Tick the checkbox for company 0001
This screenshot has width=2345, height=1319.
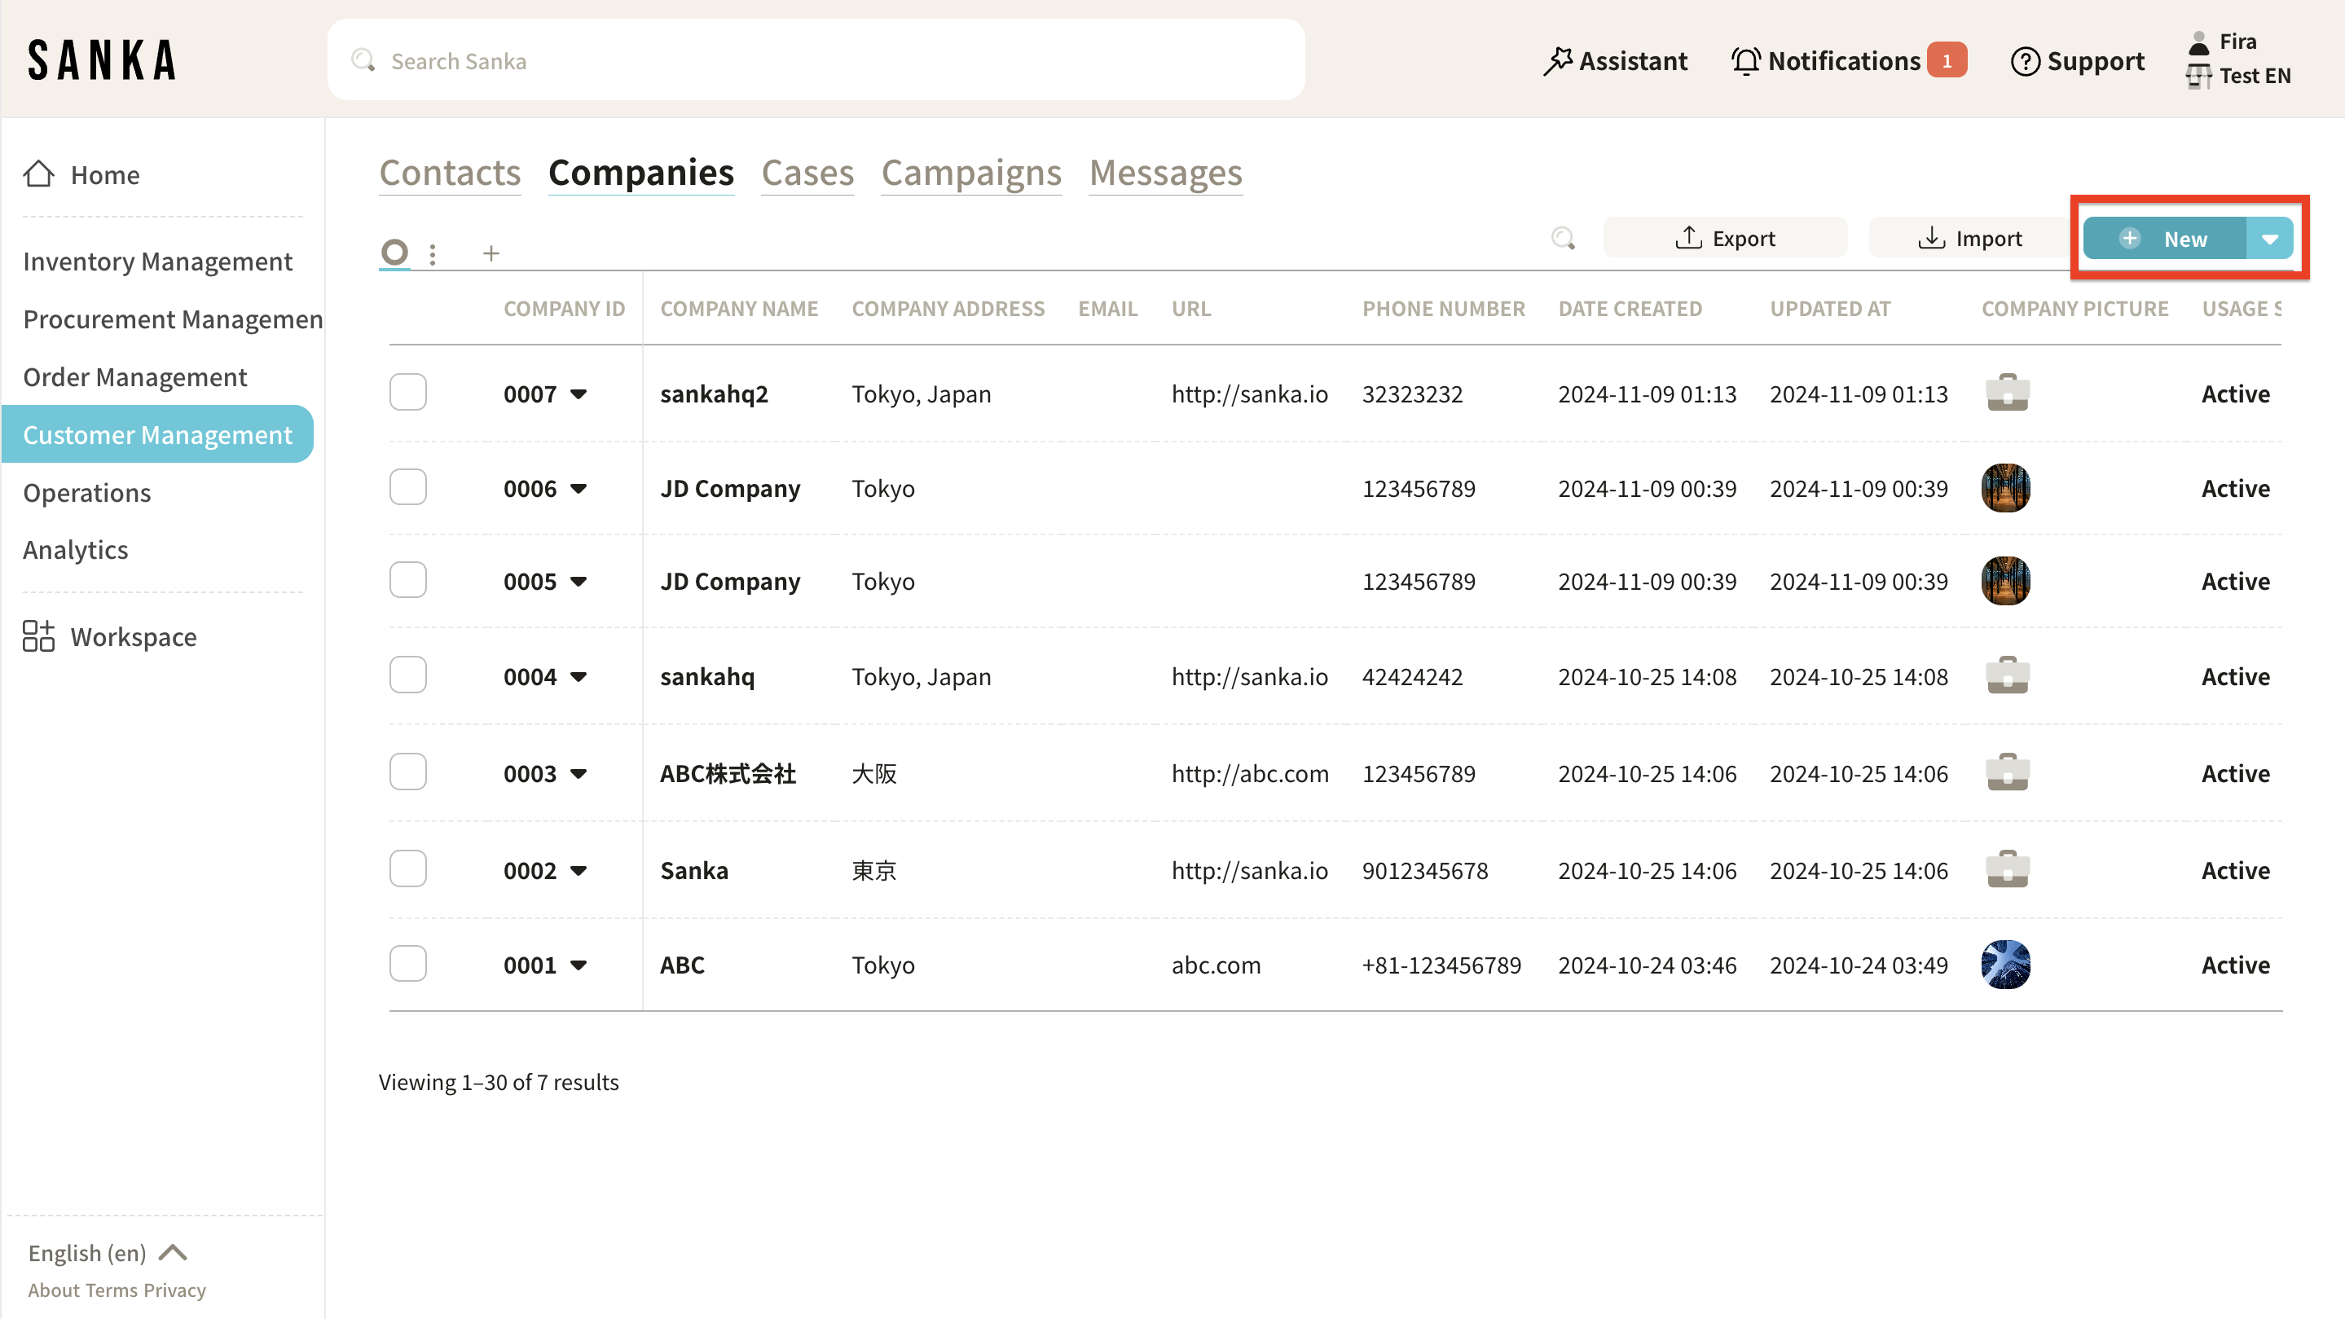pyautogui.click(x=408, y=963)
